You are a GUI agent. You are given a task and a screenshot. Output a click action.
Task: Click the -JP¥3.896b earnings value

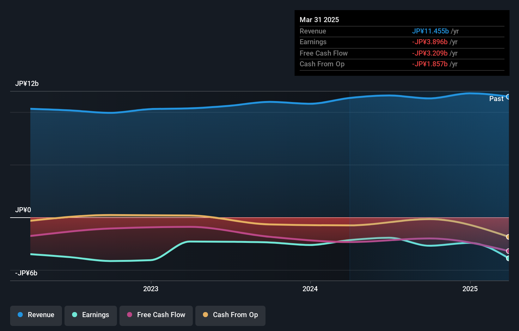(430, 42)
